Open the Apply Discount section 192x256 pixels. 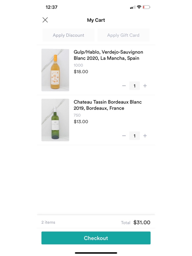[x=68, y=35]
